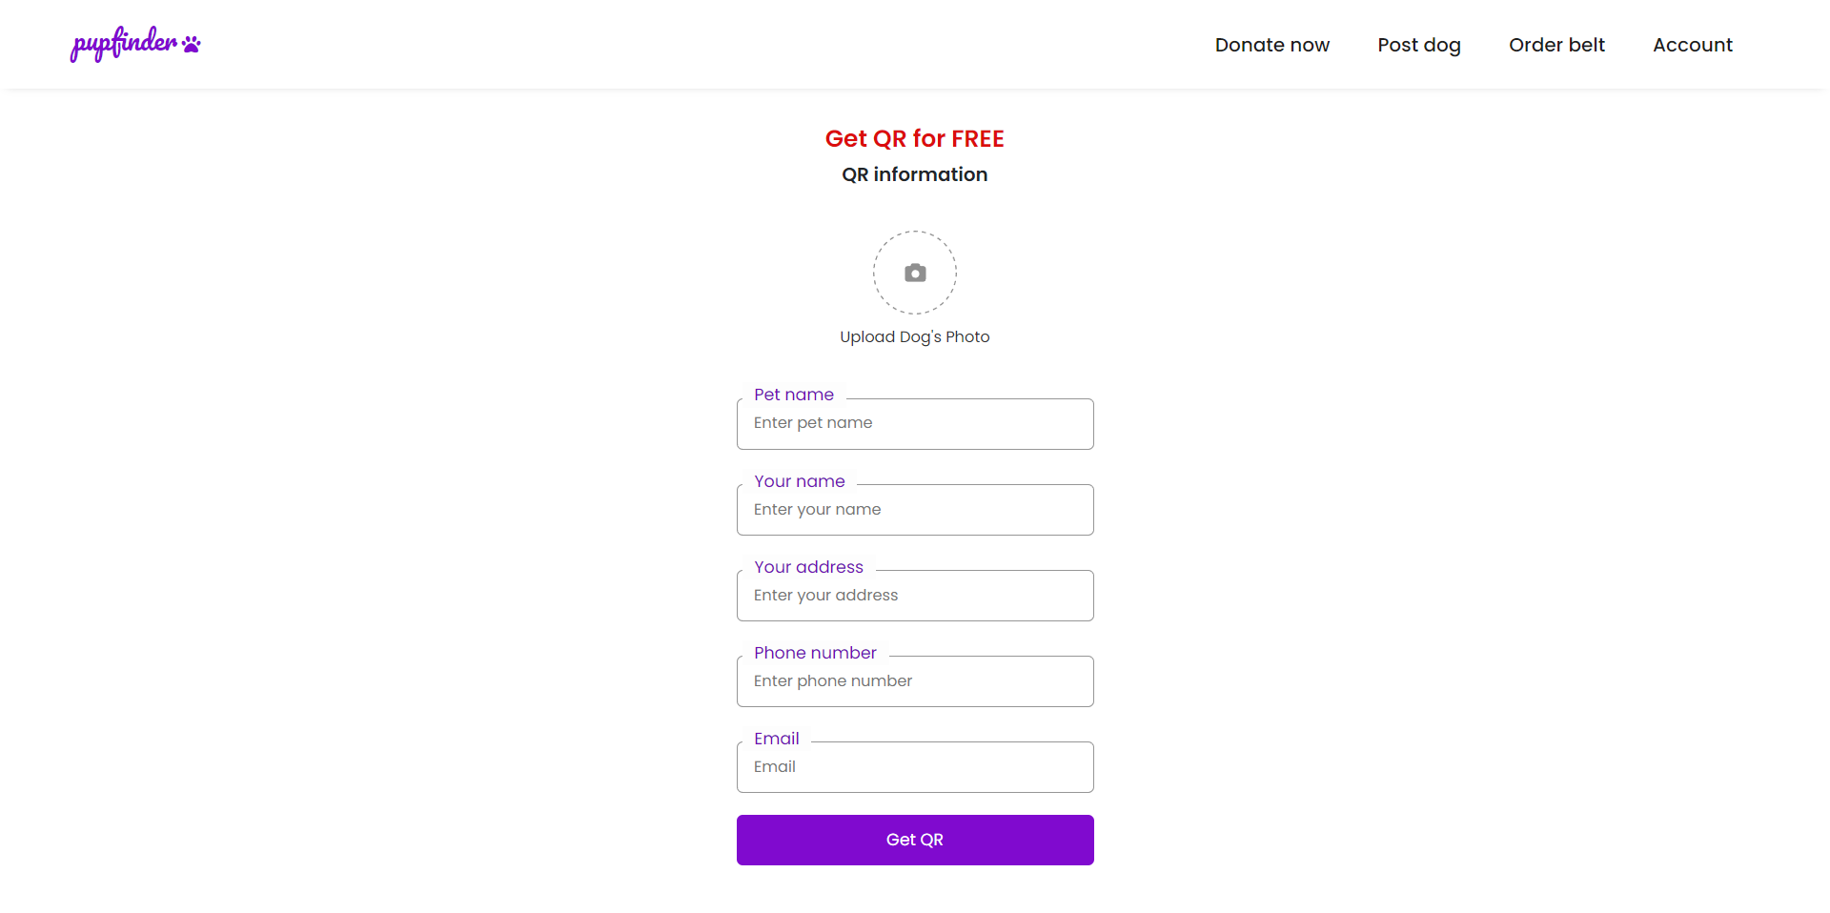Viewport: 1830px width, 913px height.
Task: Select the Your name input box
Action: (914, 509)
